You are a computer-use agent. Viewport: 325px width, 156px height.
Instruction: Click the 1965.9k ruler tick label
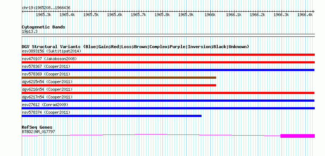[x=186, y=15]
